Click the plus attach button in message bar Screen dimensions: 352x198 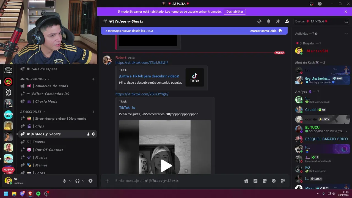pos(107,181)
